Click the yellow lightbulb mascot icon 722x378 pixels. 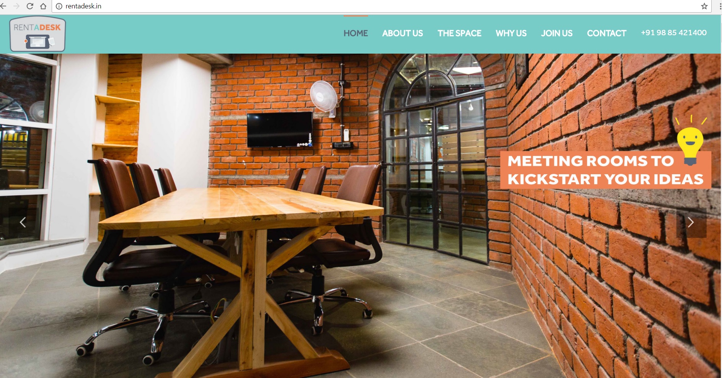tap(691, 141)
